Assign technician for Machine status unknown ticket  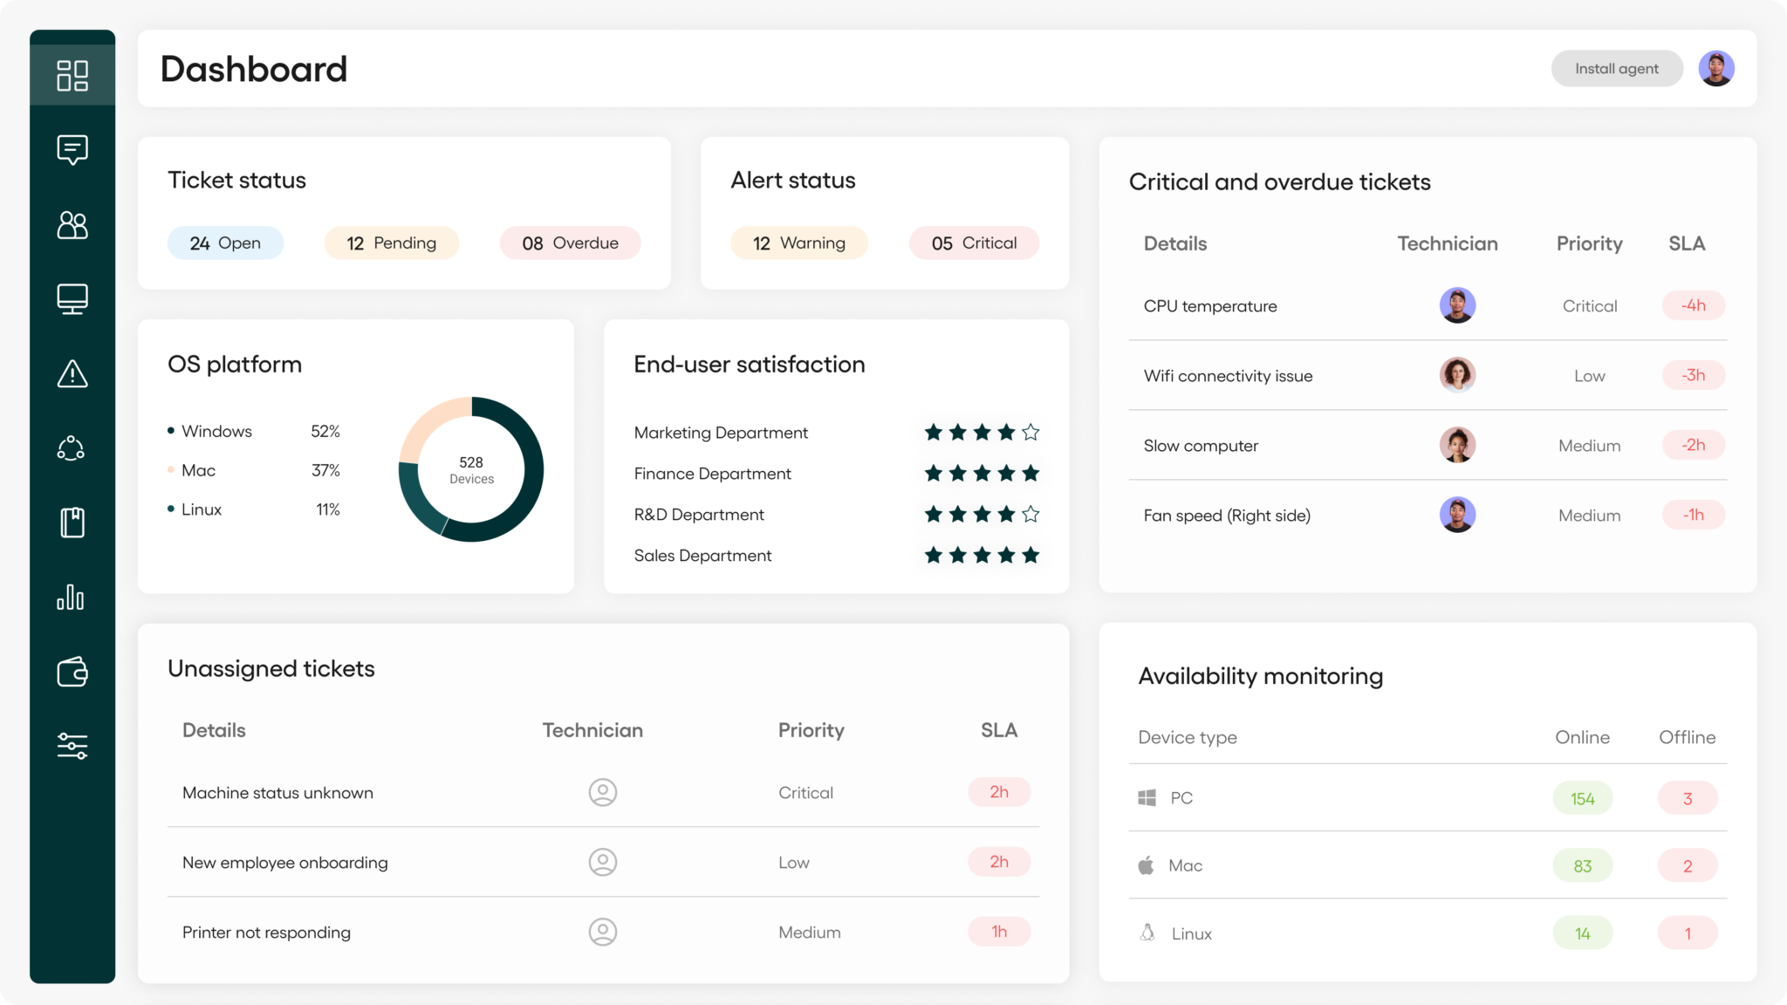tap(602, 792)
